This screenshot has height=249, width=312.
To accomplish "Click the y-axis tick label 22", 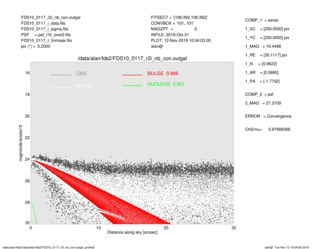I will (27, 138).
